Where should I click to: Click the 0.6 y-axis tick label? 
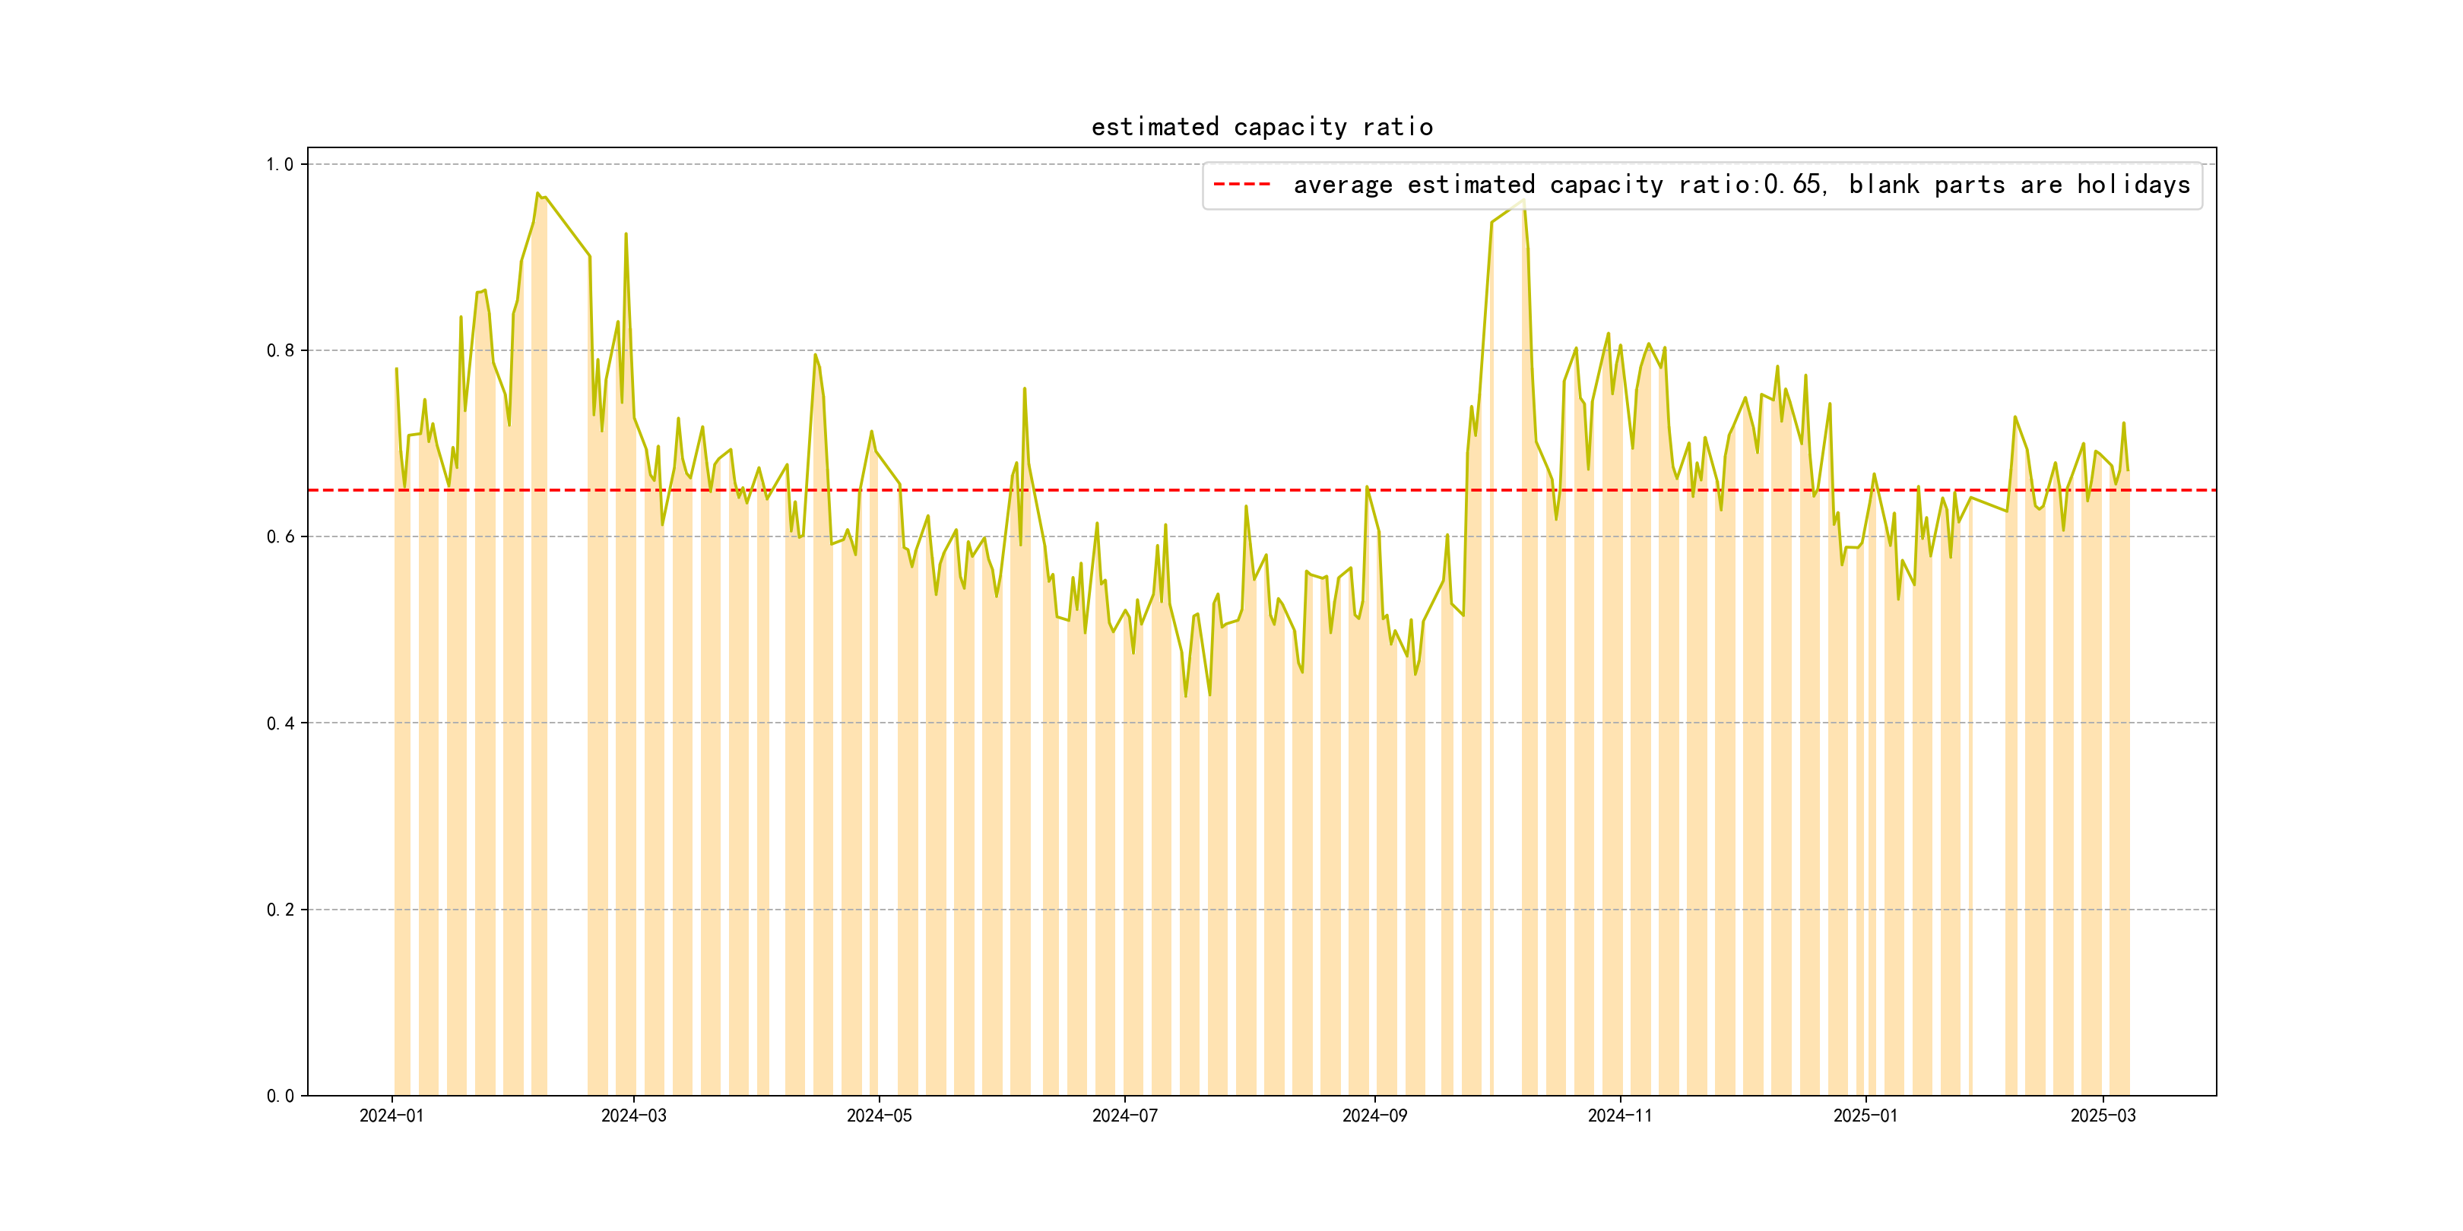(x=279, y=537)
